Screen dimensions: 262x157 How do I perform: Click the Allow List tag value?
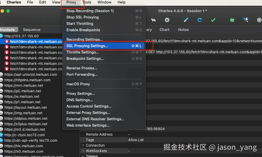coord(136,140)
